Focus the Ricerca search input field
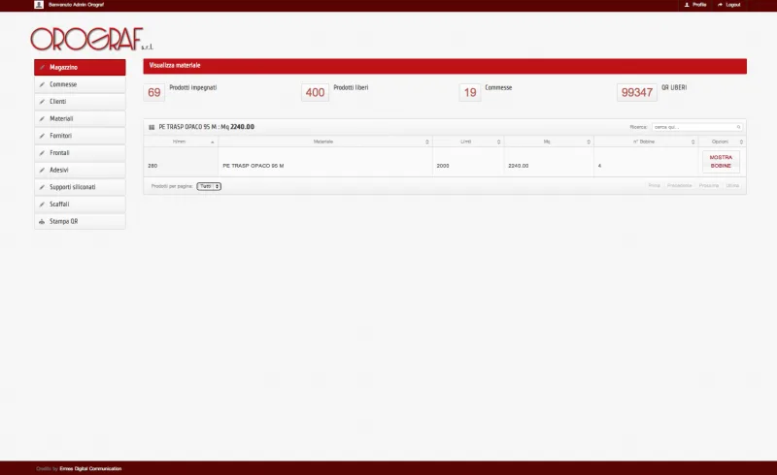The height and width of the screenshot is (475, 777). [x=696, y=127]
